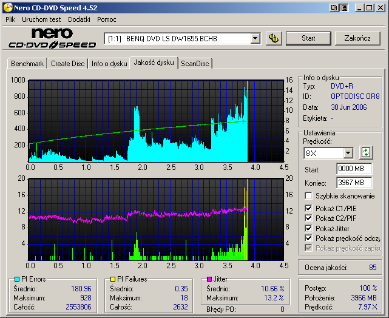The width and height of the screenshot is (389, 318).
Task: Toggle Pokaż C1/PIE checkbox
Action: coord(308,208)
